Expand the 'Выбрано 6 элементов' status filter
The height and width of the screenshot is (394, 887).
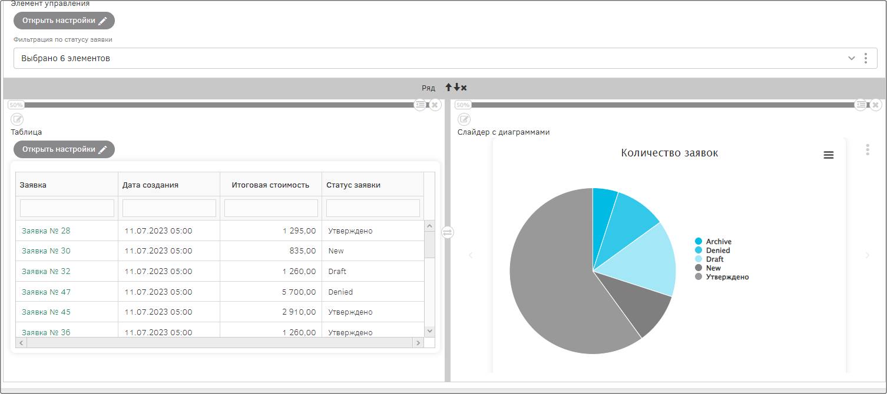click(851, 58)
